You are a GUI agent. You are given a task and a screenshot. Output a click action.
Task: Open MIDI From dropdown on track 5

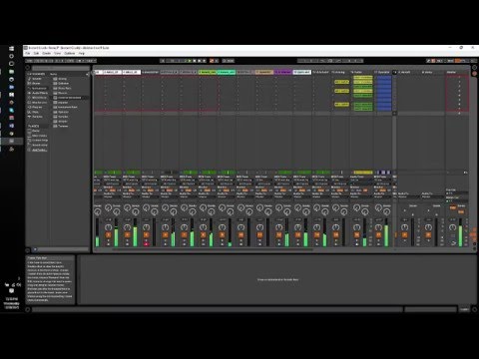170,180
